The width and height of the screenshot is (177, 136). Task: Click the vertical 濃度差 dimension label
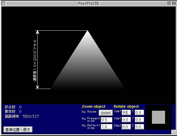point(35,60)
